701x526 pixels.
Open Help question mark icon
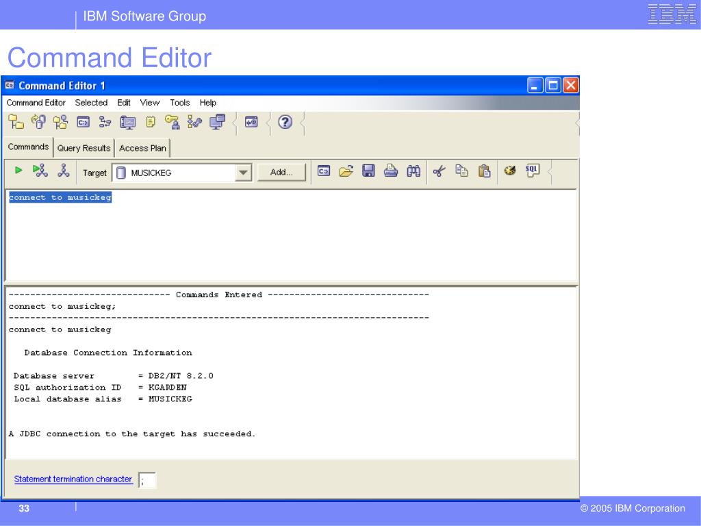[285, 122]
